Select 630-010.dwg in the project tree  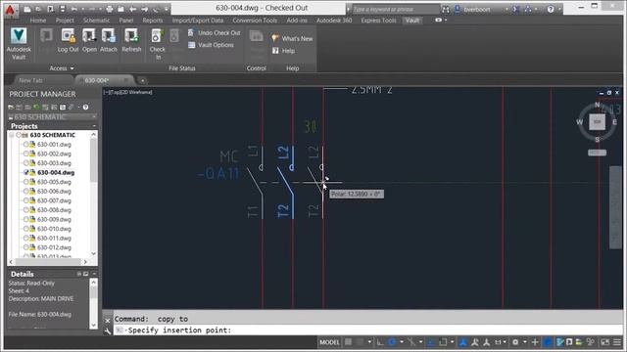(54, 229)
